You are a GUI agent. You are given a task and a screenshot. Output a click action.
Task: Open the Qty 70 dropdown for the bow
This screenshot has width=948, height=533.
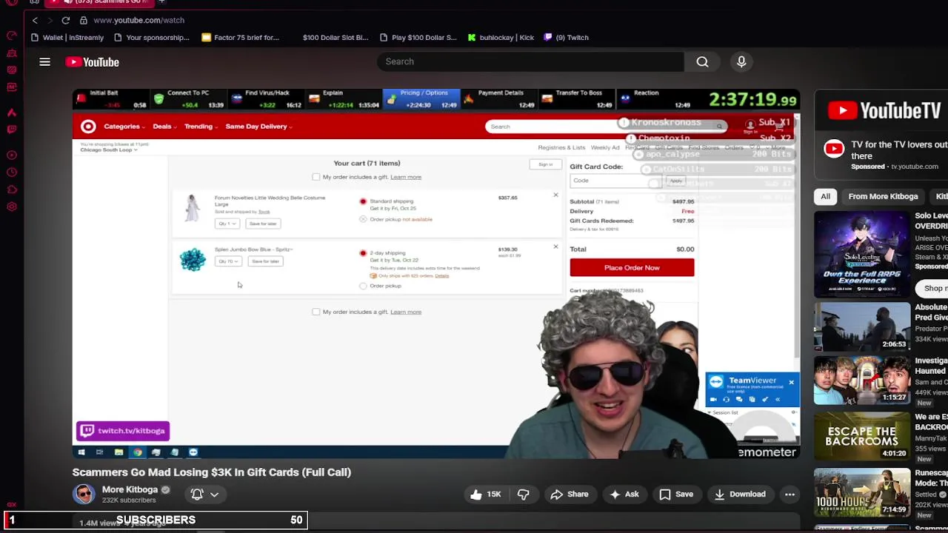(228, 261)
